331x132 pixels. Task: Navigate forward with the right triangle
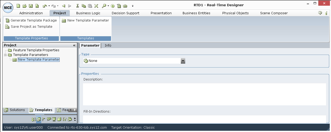(70, 6)
